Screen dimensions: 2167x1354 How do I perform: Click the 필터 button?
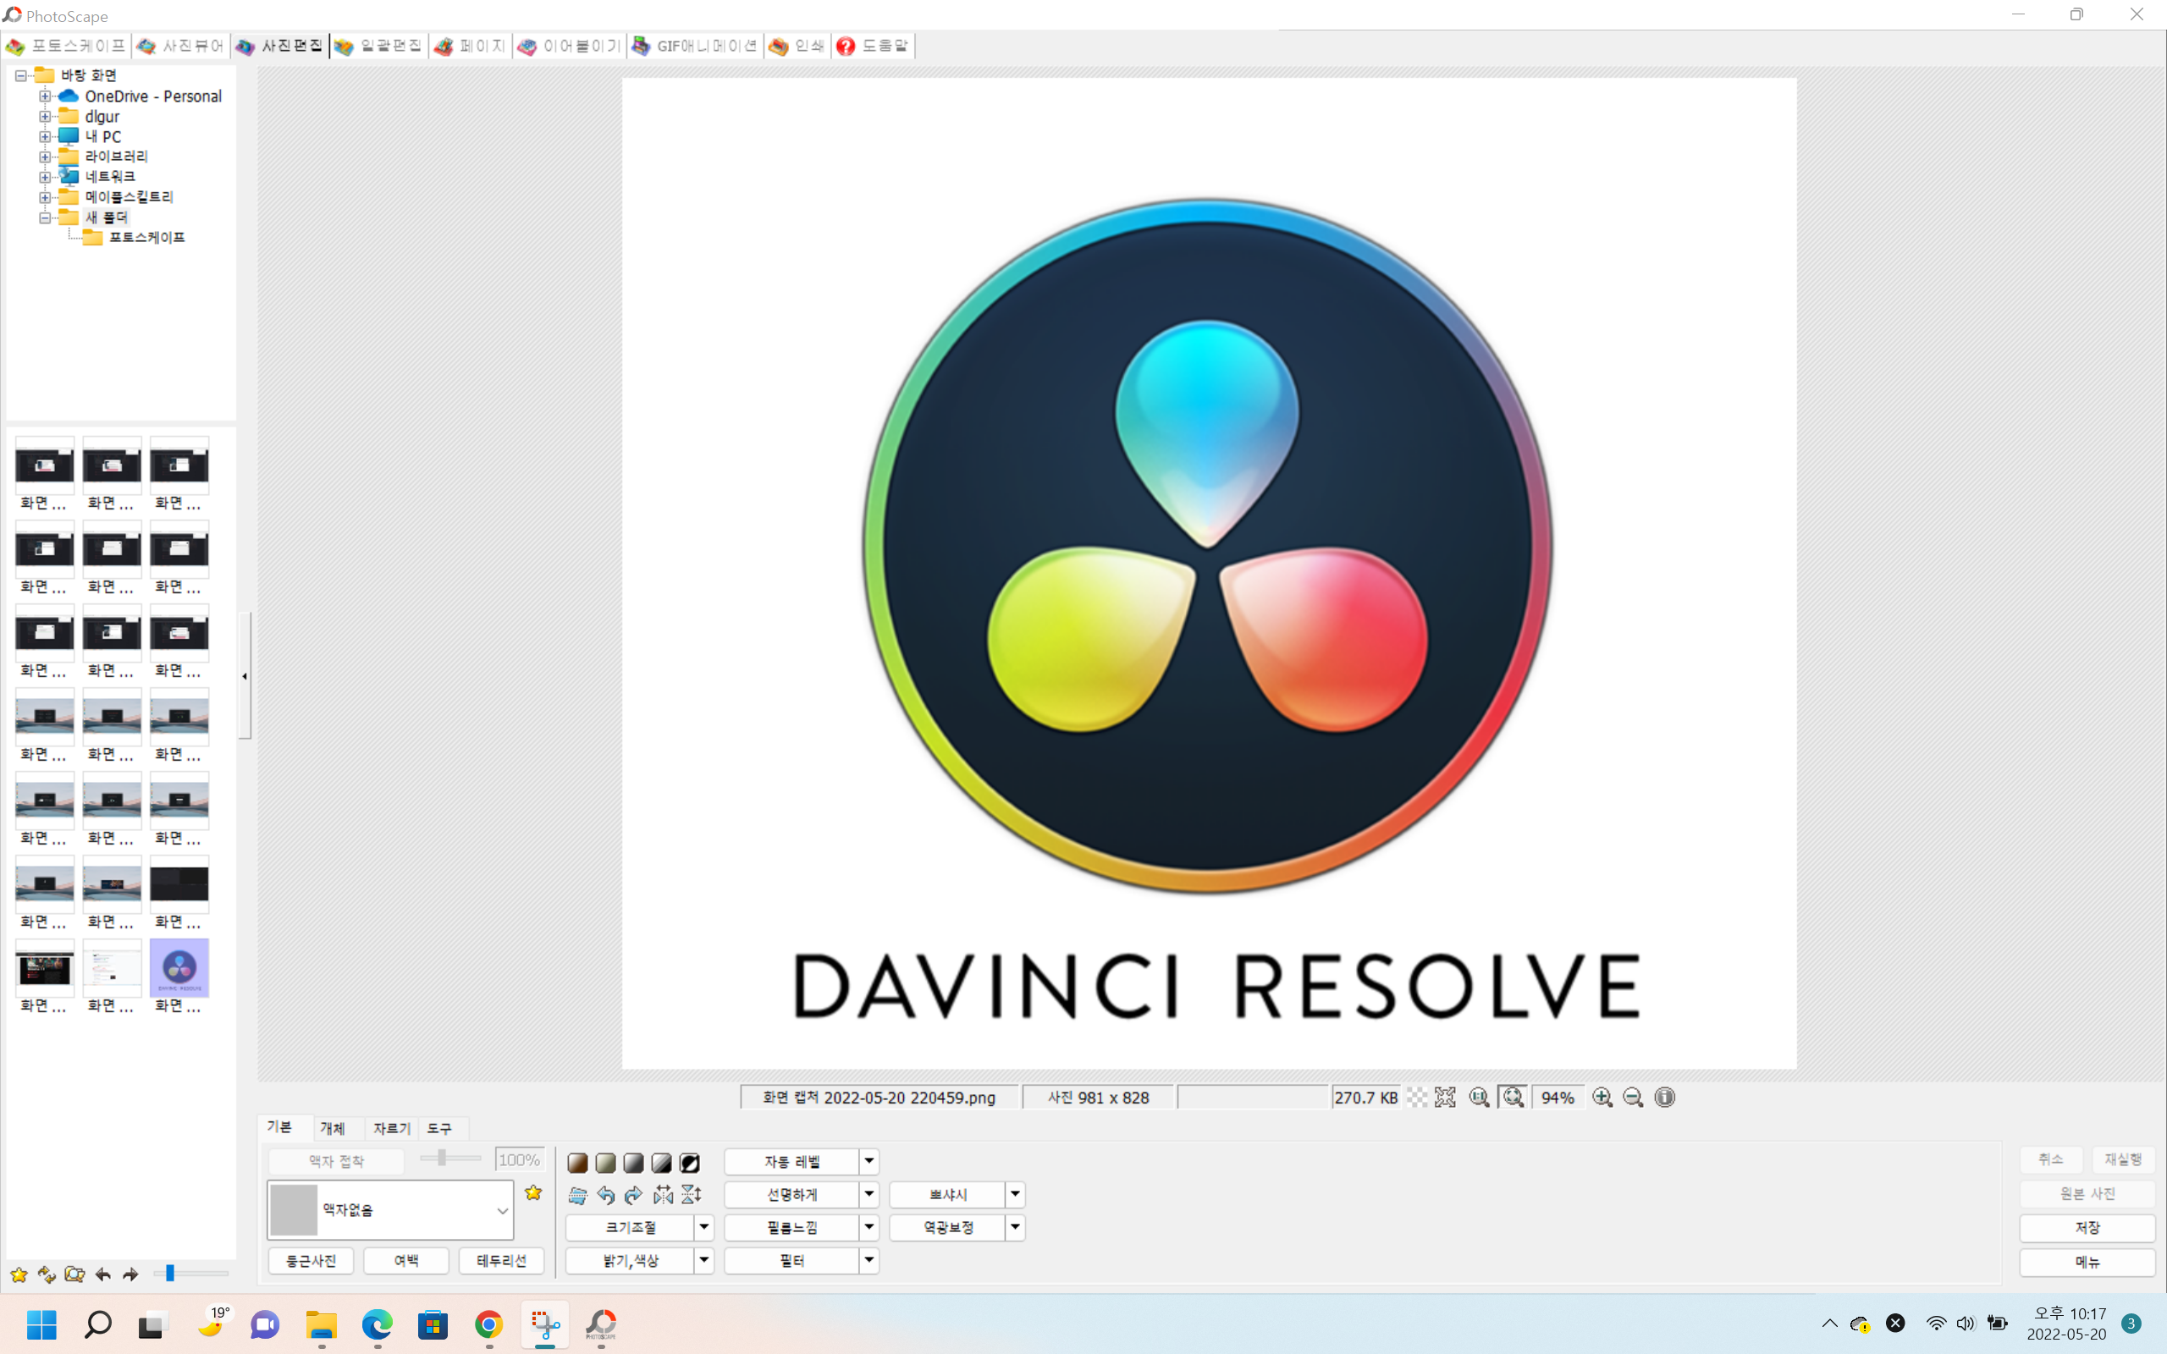(791, 1261)
